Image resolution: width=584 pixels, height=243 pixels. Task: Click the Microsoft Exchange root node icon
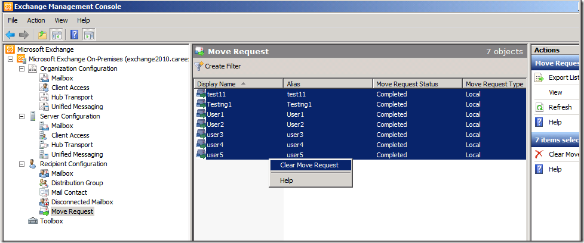[x=10, y=49]
